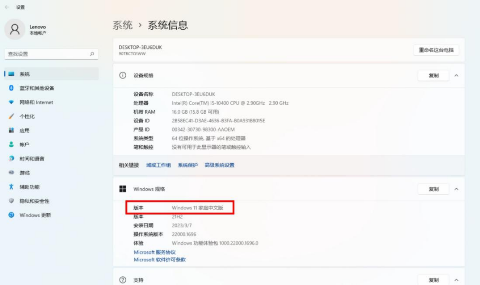Image resolution: width=480 pixels, height=285 pixels.
Task: Open the Lenovo user account avatar
Action: pos(15,30)
